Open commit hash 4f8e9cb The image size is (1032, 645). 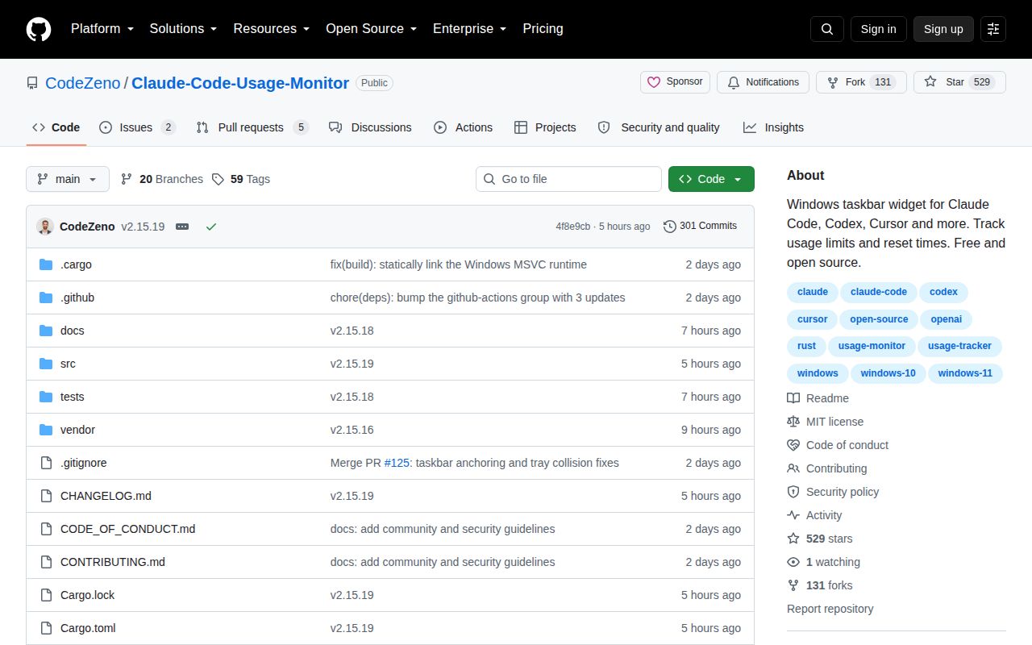pos(572,227)
